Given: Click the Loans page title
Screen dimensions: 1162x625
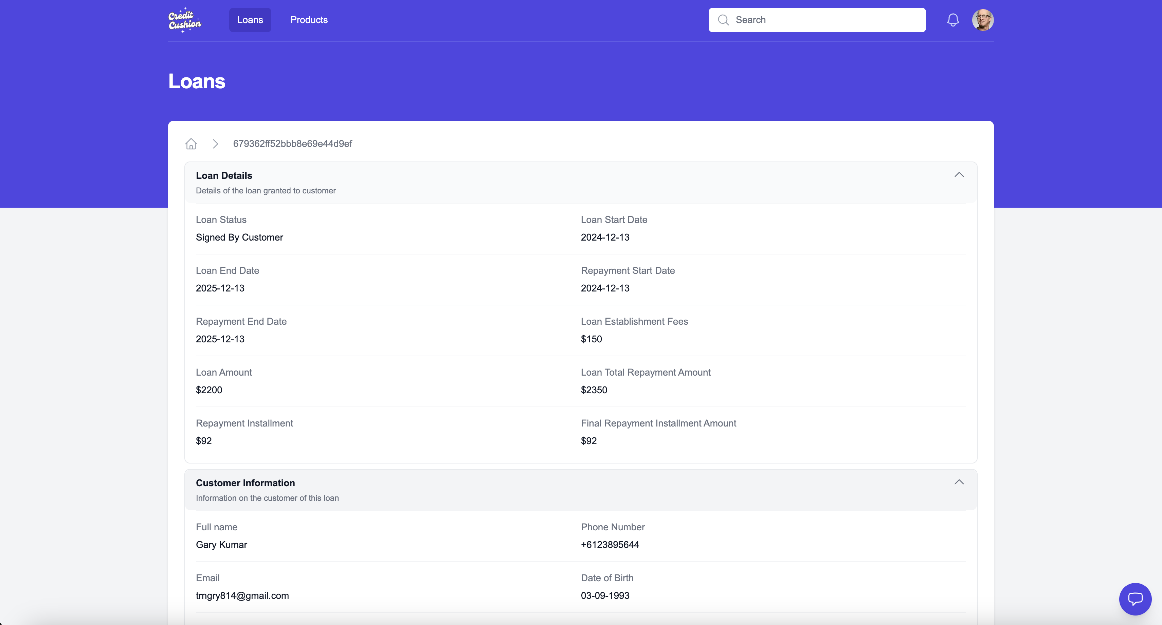Looking at the screenshot, I should (x=197, y=81).
